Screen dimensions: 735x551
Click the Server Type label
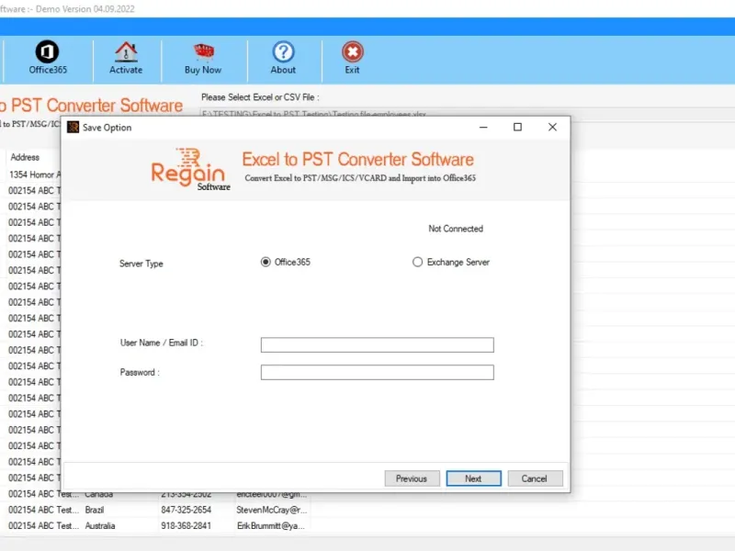(141, 264)
